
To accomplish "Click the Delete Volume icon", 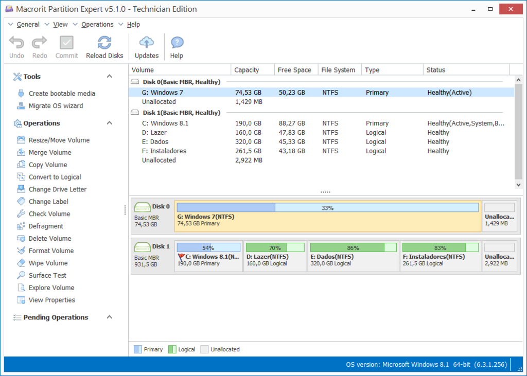I will (x=21, y=238).
